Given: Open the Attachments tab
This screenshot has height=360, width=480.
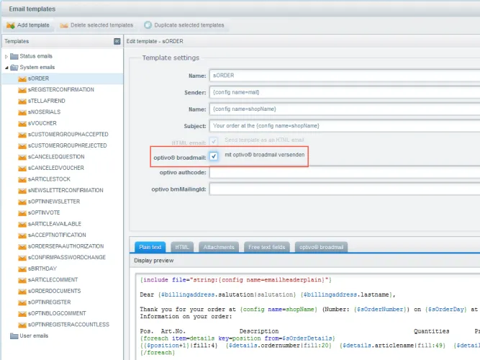Looking at the screenshot, I should click(x=219, y=247).
